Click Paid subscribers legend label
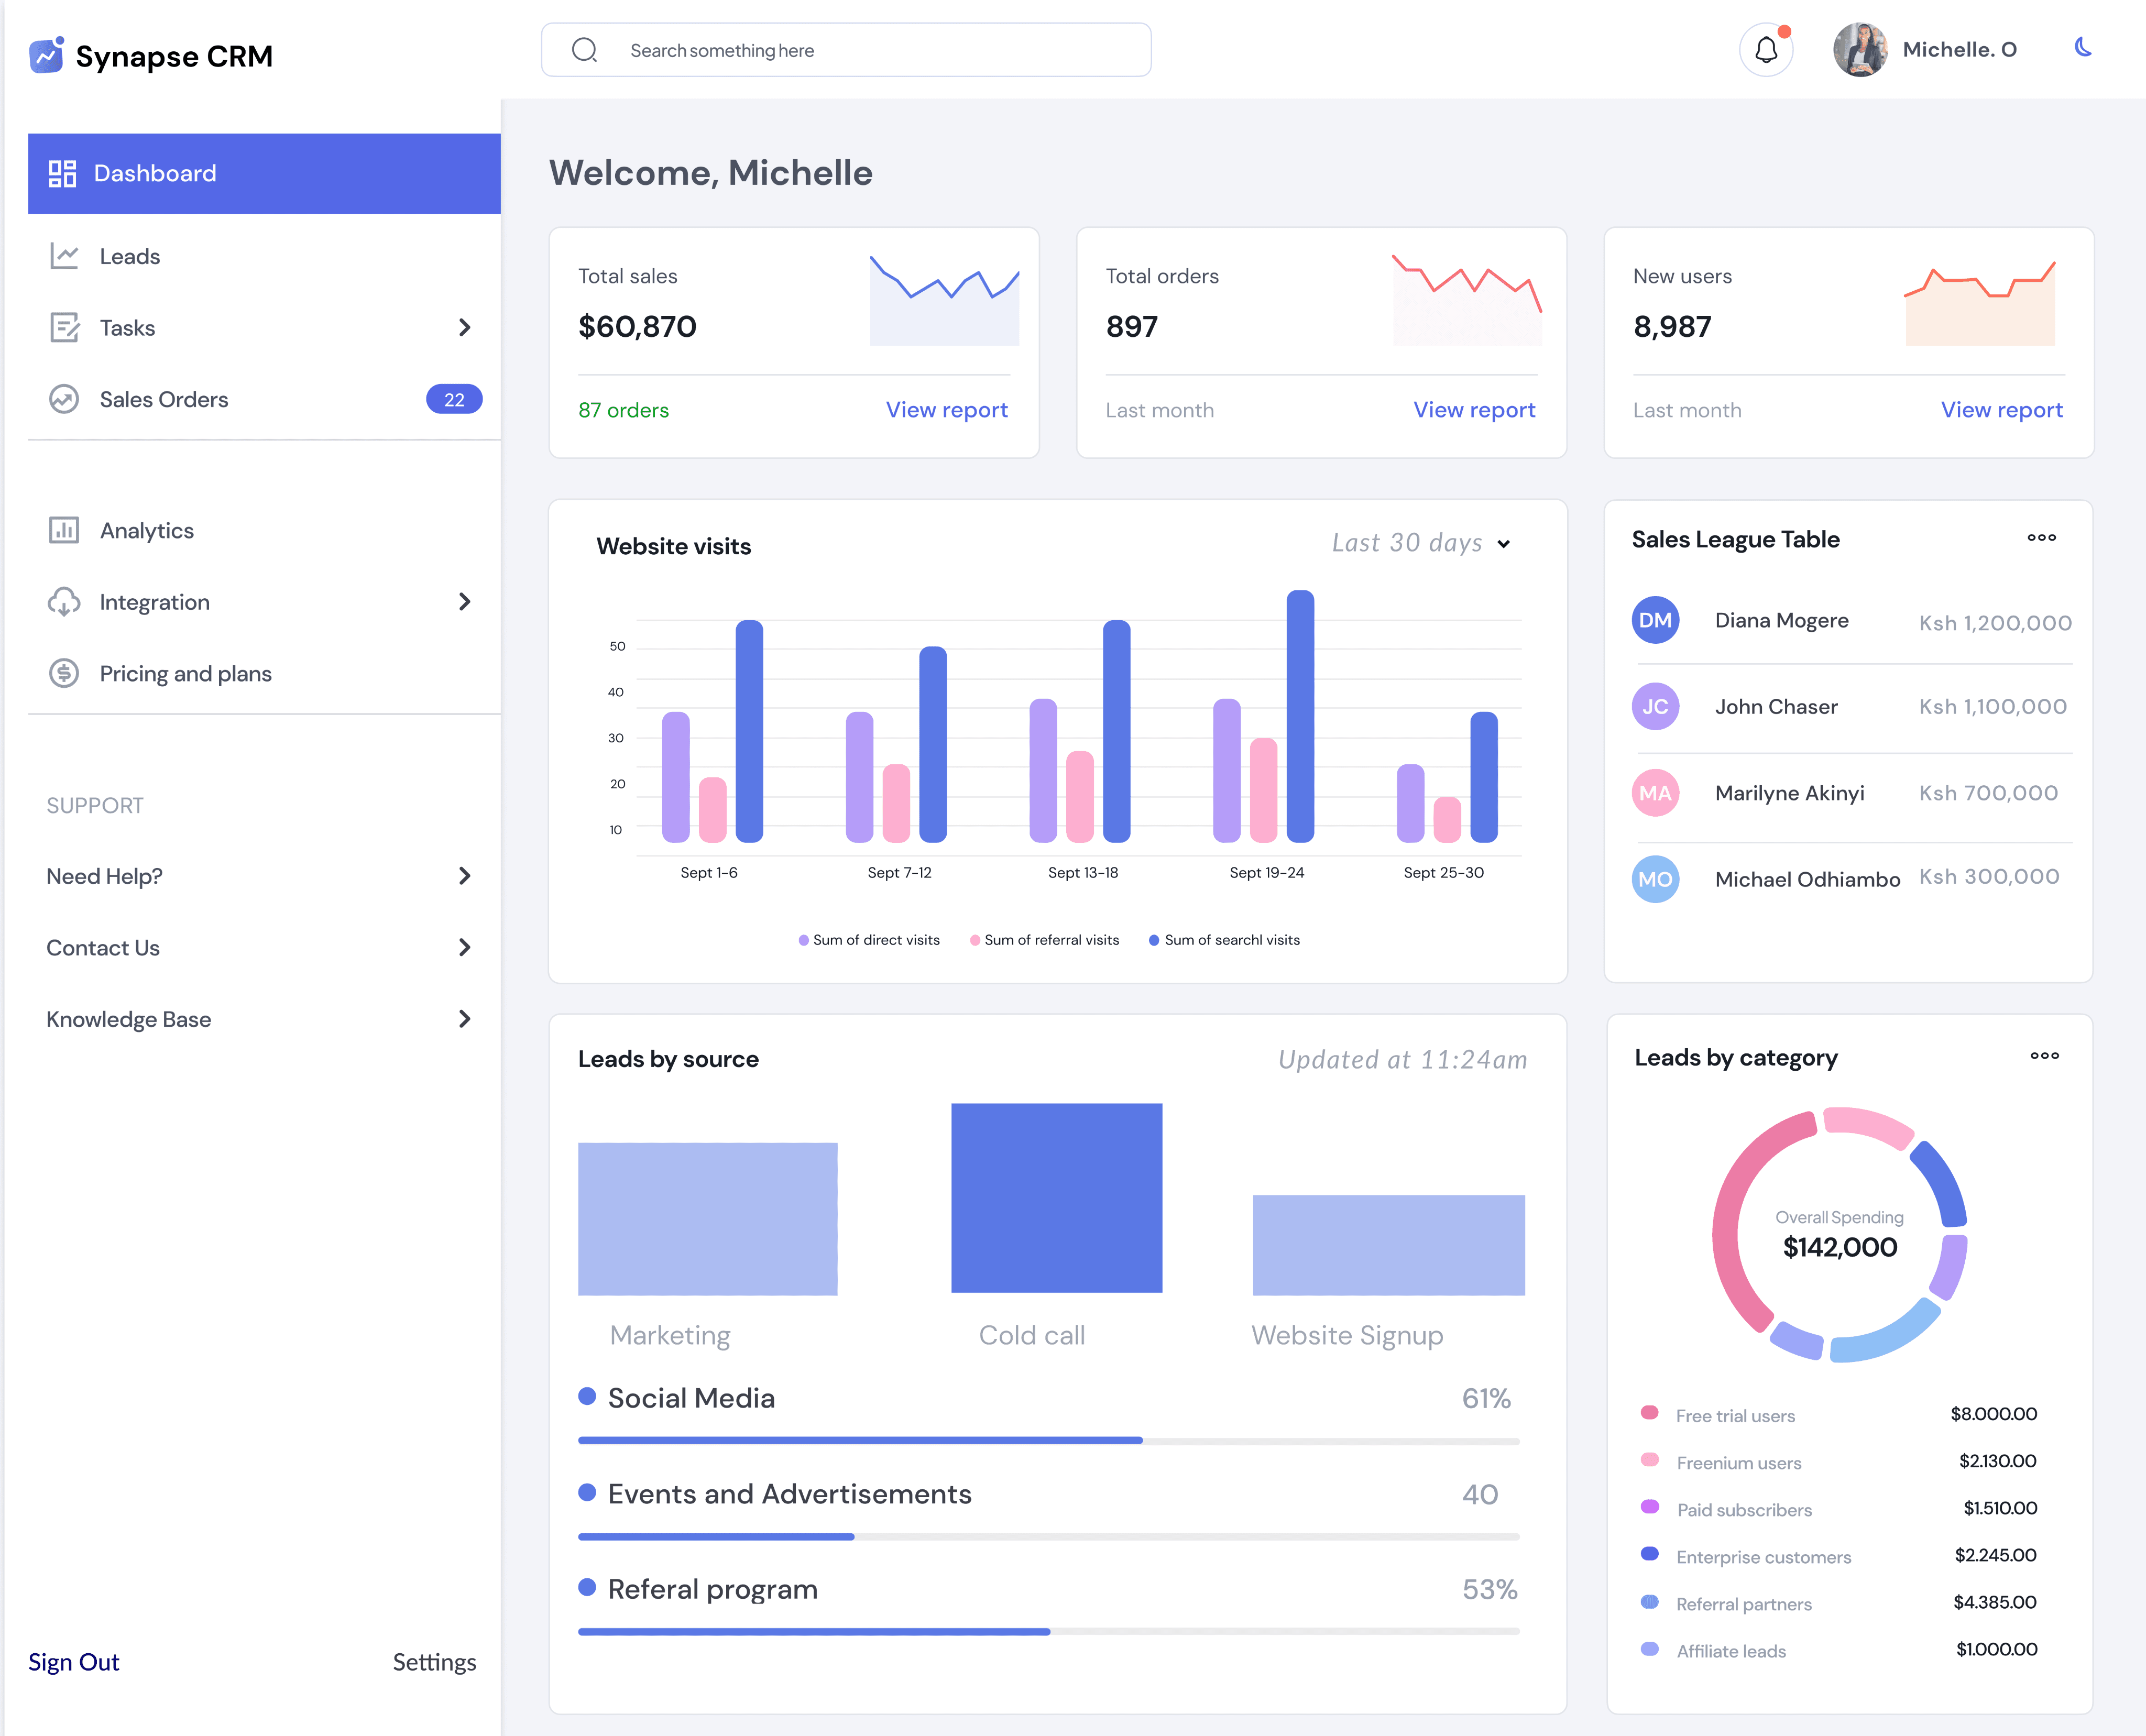The width and height of the screenshot is (2146, 1736). click(x=1744, y=1510)
